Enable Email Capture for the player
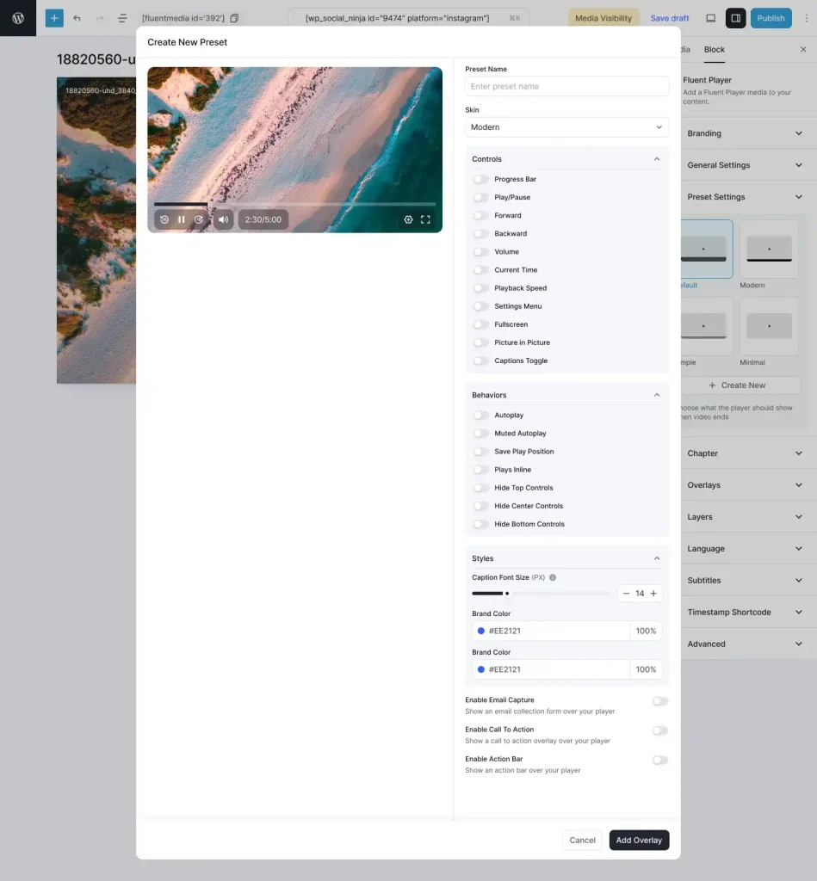 (659, 701)
